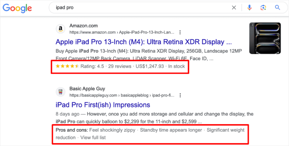The width and height of the screenshot is (289, 146).
Task: Click the basicappleguy.com breadcrumb URL
Action: [x=122, y=95]
